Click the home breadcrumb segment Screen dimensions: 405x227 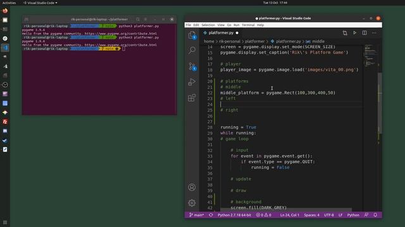click(x=209, y=41)
